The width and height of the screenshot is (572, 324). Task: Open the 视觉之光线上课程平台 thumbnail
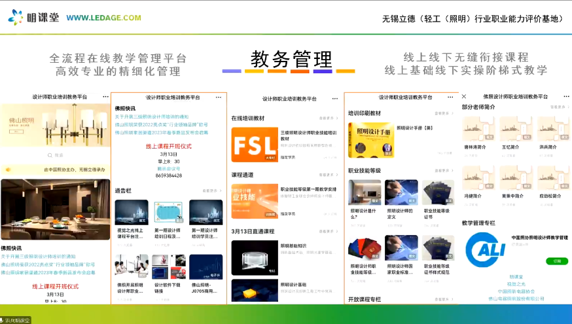[x=132, y=212]
